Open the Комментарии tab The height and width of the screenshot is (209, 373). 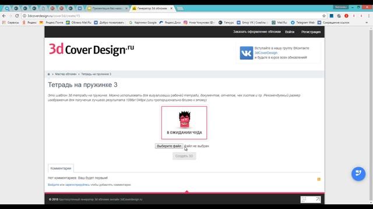click(61, 168)
